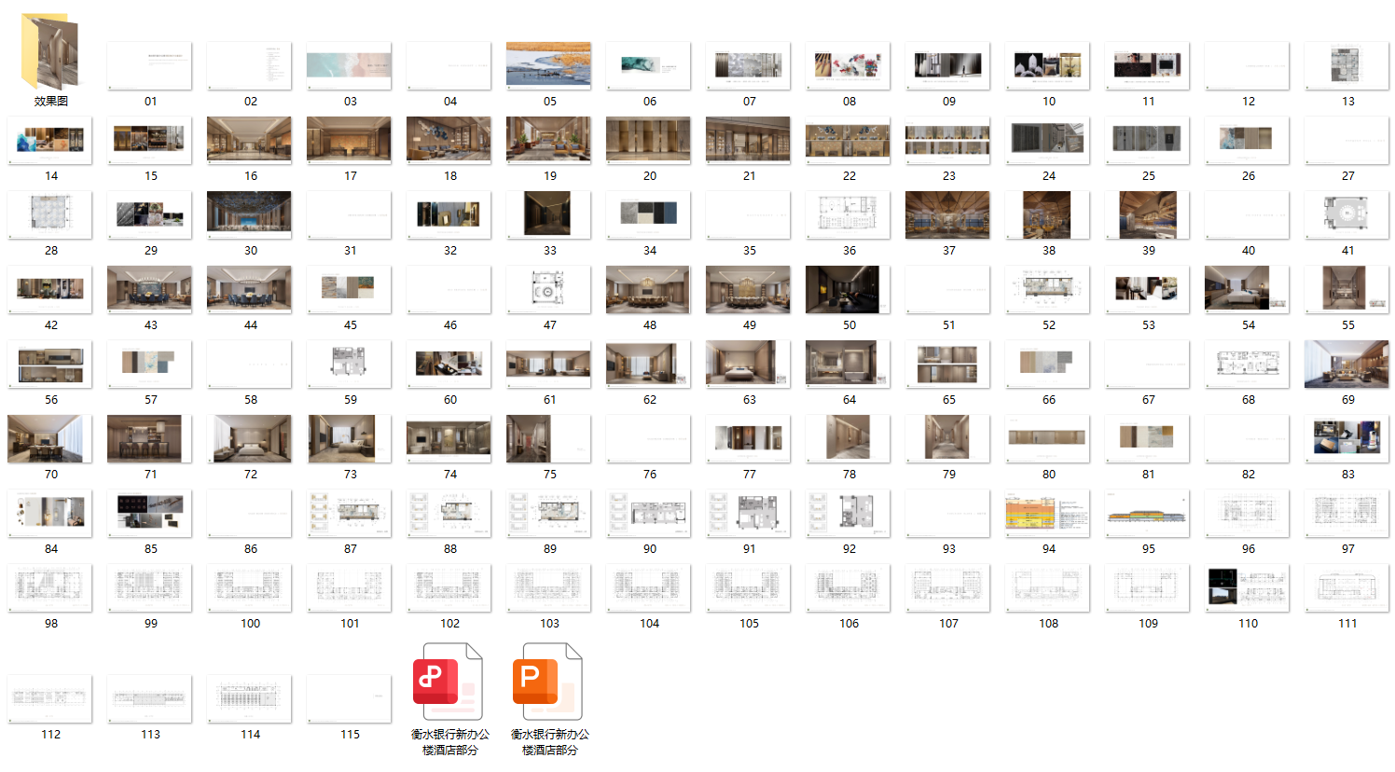Select image thumbnail labeled 16

click(249, 140)
